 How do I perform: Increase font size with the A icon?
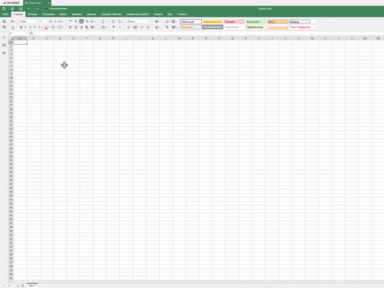pos(51,21)
